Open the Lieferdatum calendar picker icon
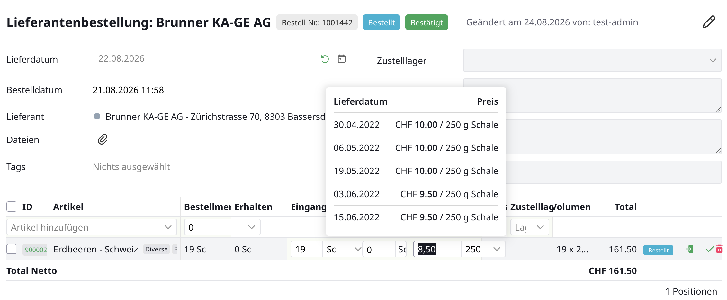727x300 pixels. click(x=342, y=59)
